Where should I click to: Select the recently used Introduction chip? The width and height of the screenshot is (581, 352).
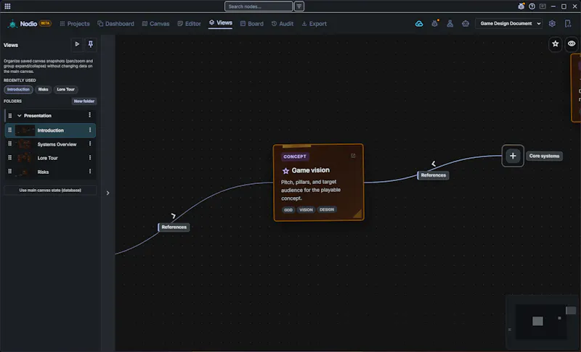[18, 89]
